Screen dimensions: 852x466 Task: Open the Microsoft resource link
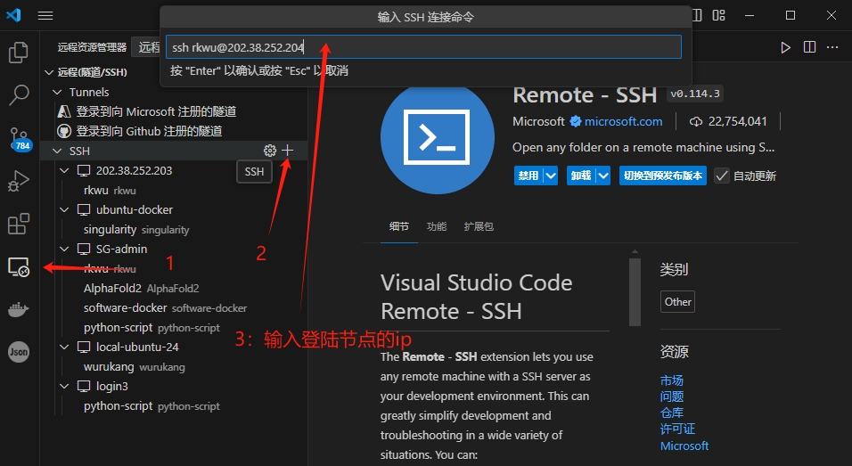[684, 446]
